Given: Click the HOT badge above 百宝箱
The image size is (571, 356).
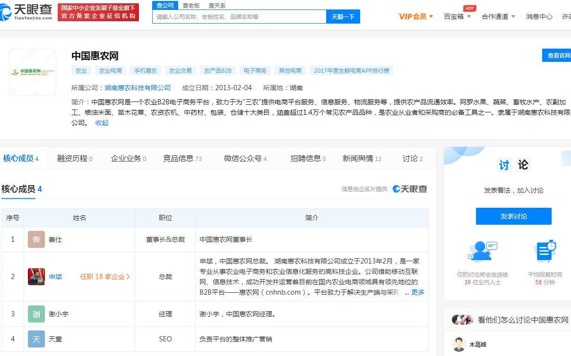Looking at the screenshot, I should [469, 8].
